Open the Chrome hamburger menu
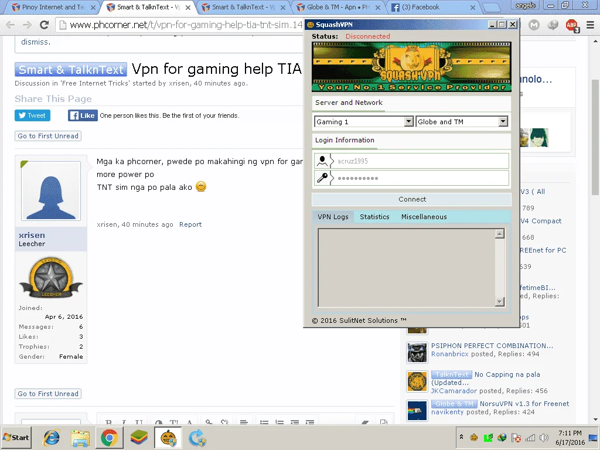Screen dimensions: 600x450 (590, 25)
